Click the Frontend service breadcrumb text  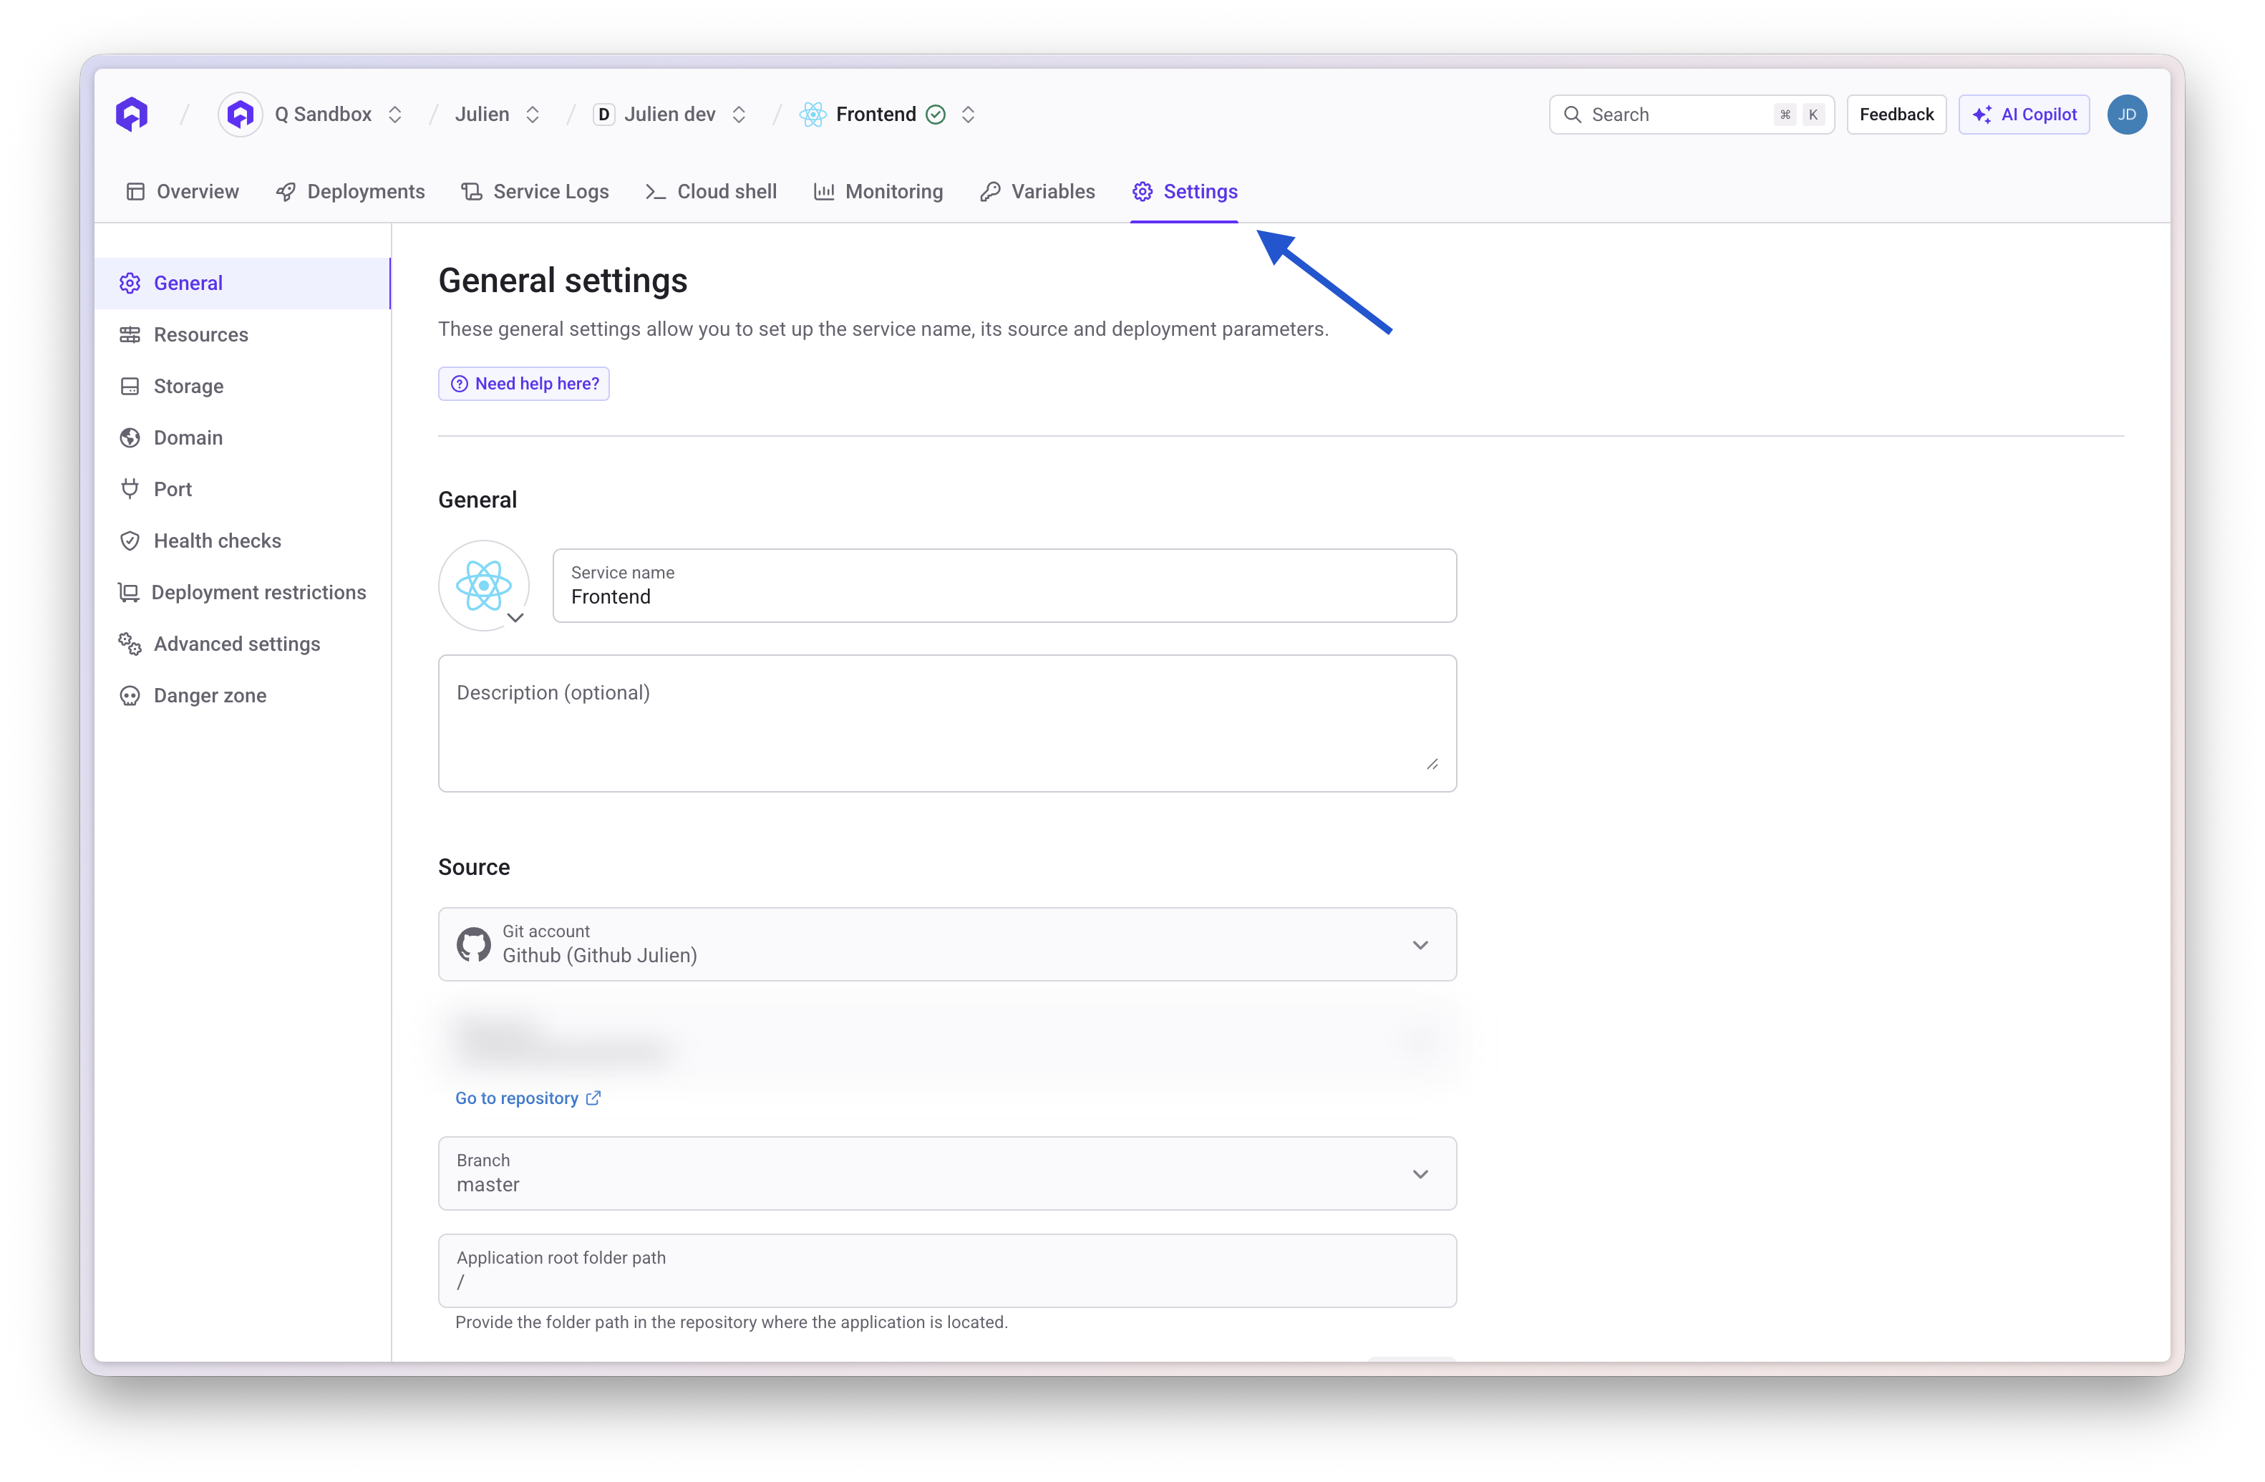tap(876, 115)
